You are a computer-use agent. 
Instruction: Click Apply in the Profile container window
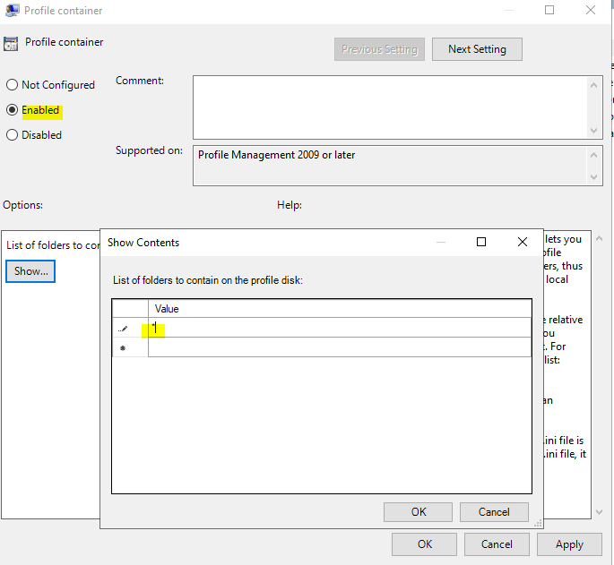pyautogui.click(x=569, y=544)
